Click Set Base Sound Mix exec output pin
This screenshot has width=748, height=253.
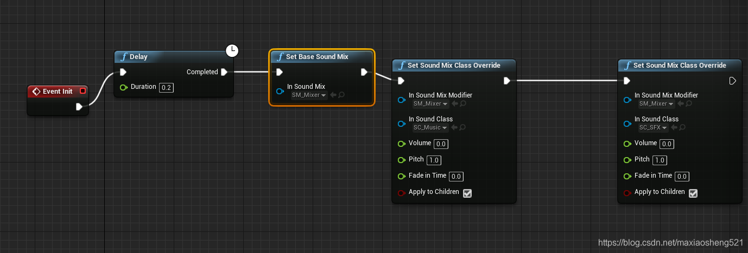coord(364,72)
